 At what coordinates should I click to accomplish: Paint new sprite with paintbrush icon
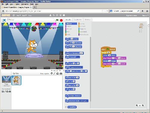tap(54, 73)
